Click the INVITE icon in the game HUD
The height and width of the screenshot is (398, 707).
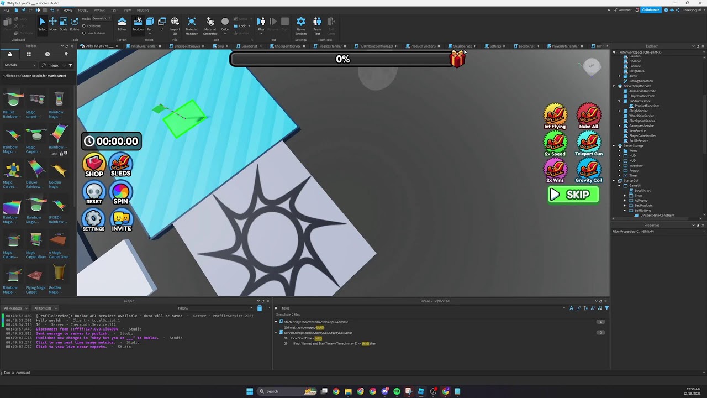(122, 221)
